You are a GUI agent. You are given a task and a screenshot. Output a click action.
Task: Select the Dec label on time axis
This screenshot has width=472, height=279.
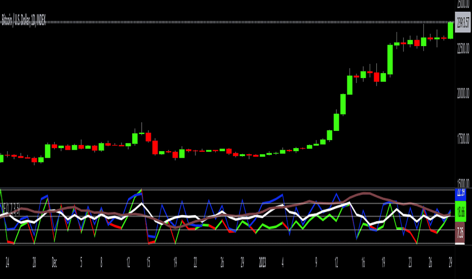click(54, 263)
